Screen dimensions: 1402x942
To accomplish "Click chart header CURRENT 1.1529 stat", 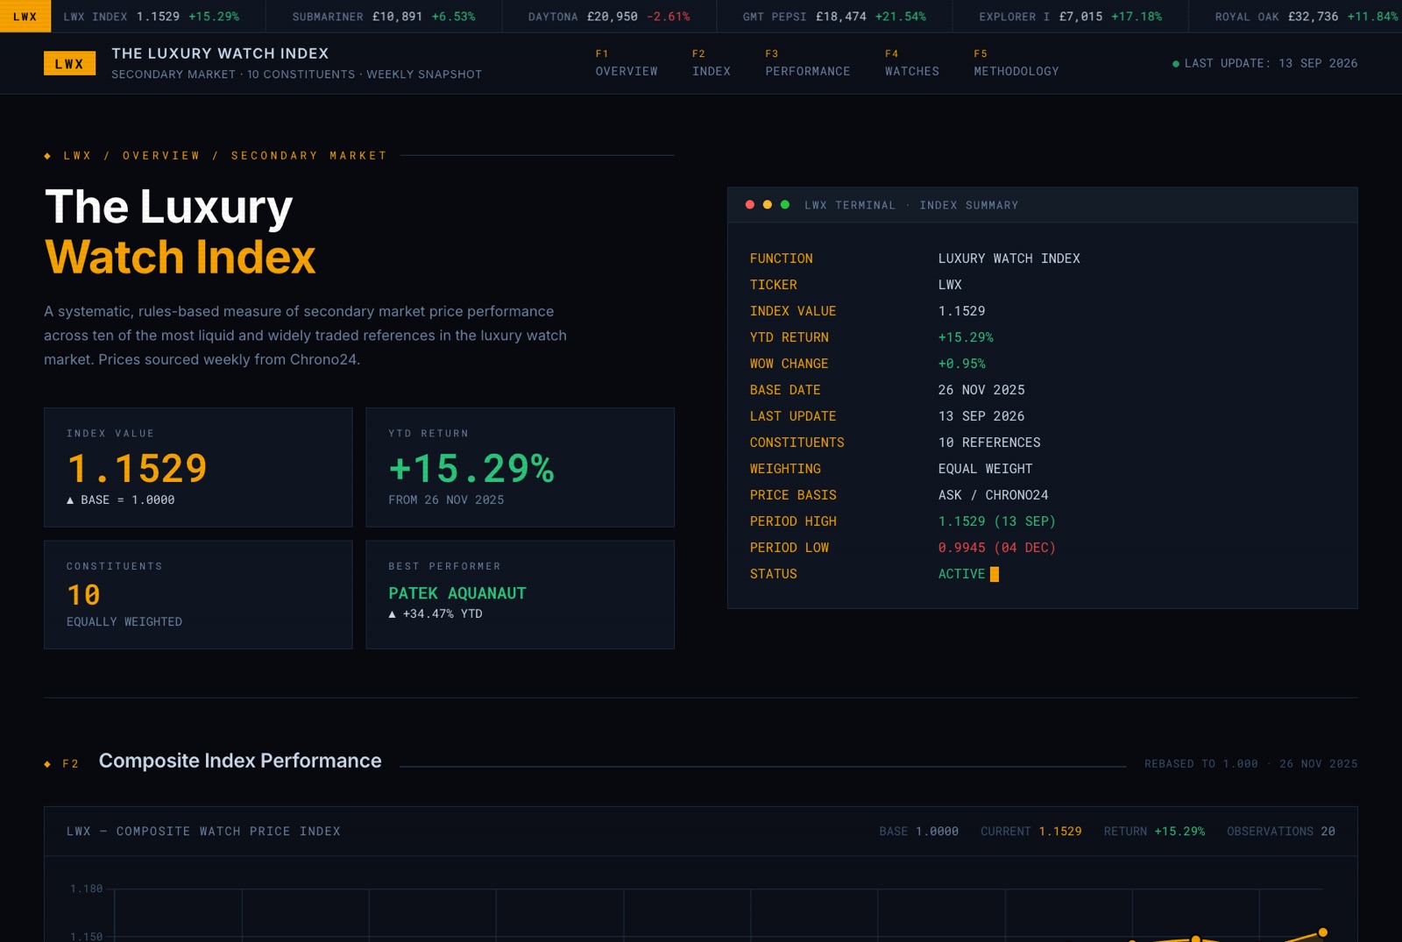I will click(x=1030, y=832).
